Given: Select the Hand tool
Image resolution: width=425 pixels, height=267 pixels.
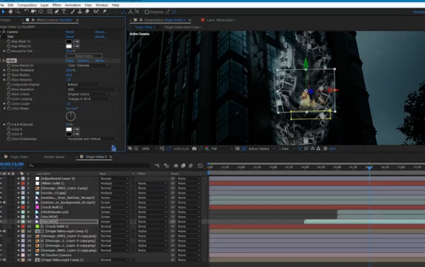Looking at the screenshot, I should tap(11, 11).
